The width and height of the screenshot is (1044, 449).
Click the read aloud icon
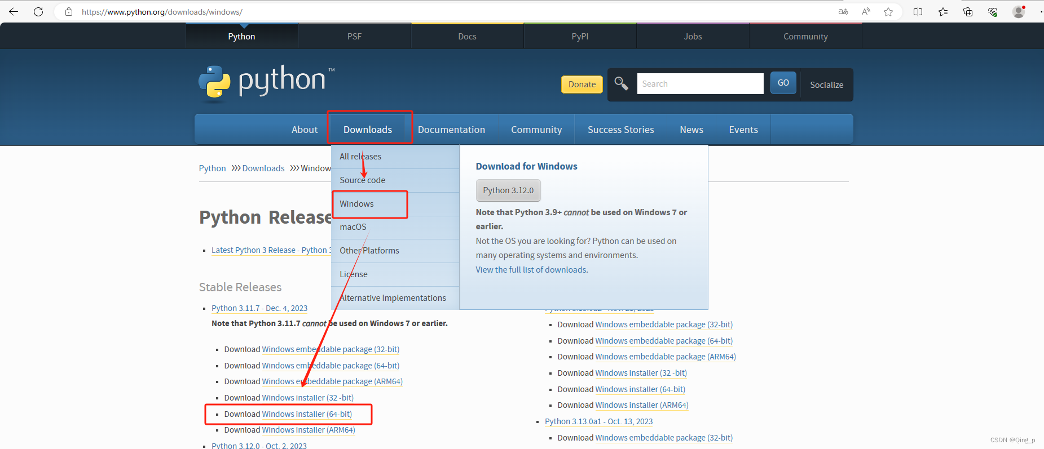coord(866,12)
